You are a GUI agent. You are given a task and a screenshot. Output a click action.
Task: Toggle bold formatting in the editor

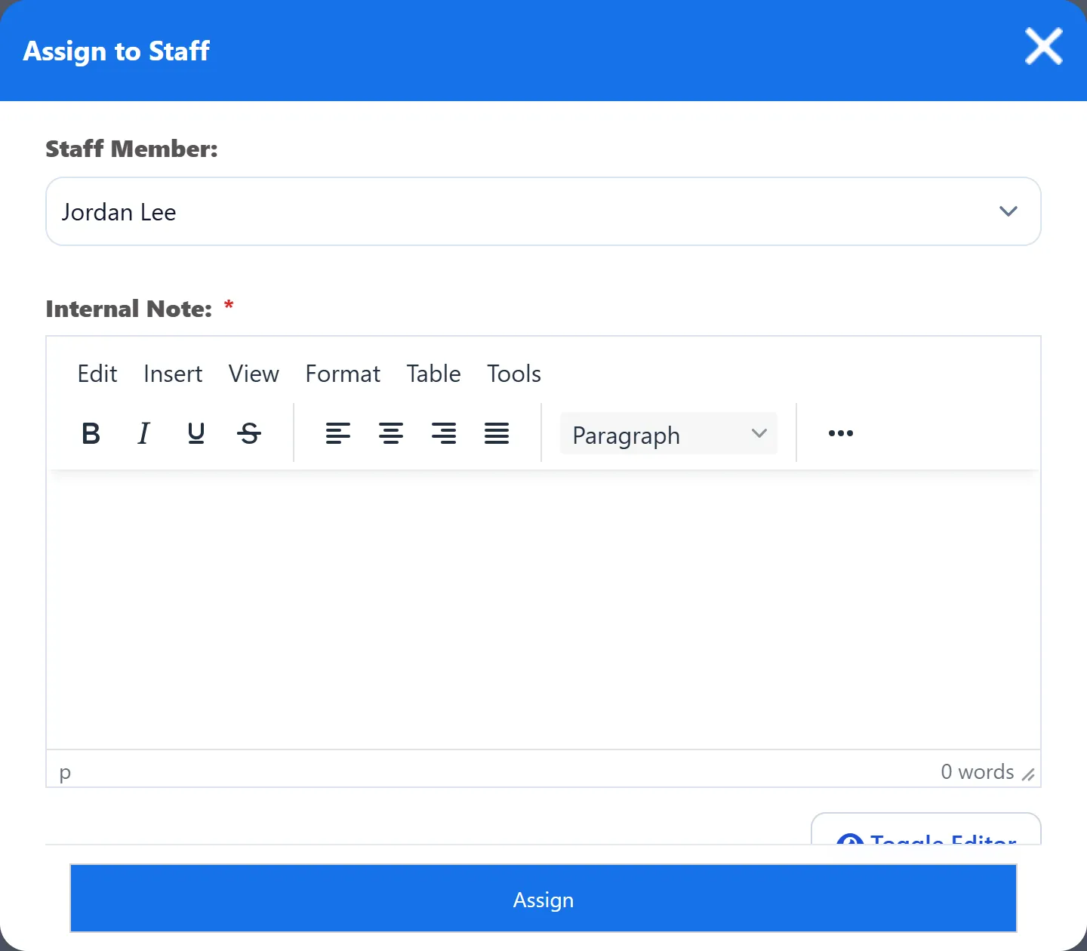91,433
